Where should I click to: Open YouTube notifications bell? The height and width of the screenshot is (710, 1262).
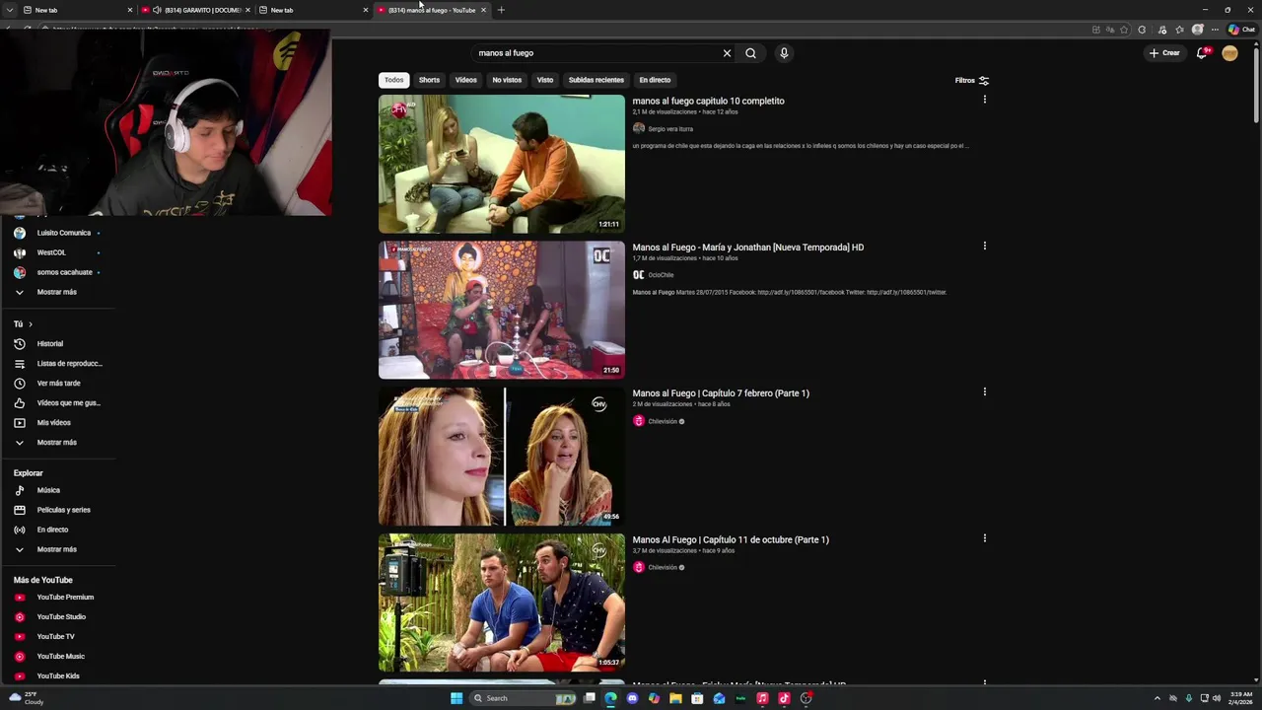1202,53
